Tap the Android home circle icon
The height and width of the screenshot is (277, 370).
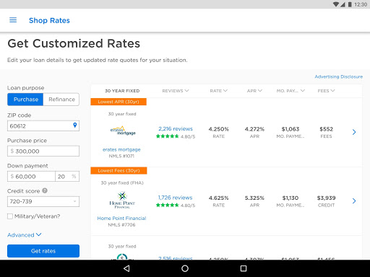point(185,268)
